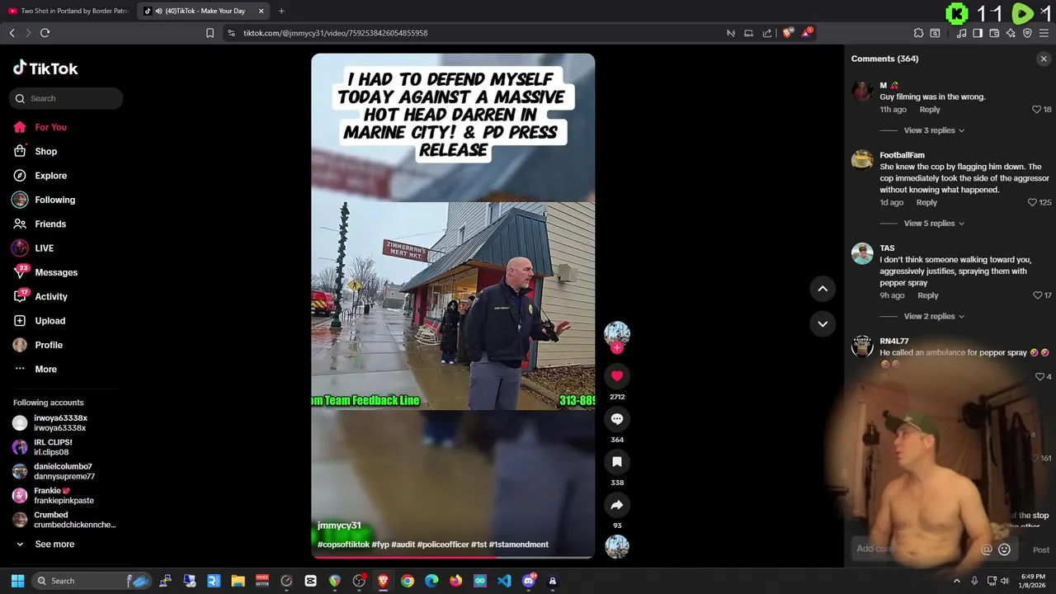The height and width of the screenshot is (594, 1056).
Task: Close the TikTok browser tab
Action: [x=262, y=11]
